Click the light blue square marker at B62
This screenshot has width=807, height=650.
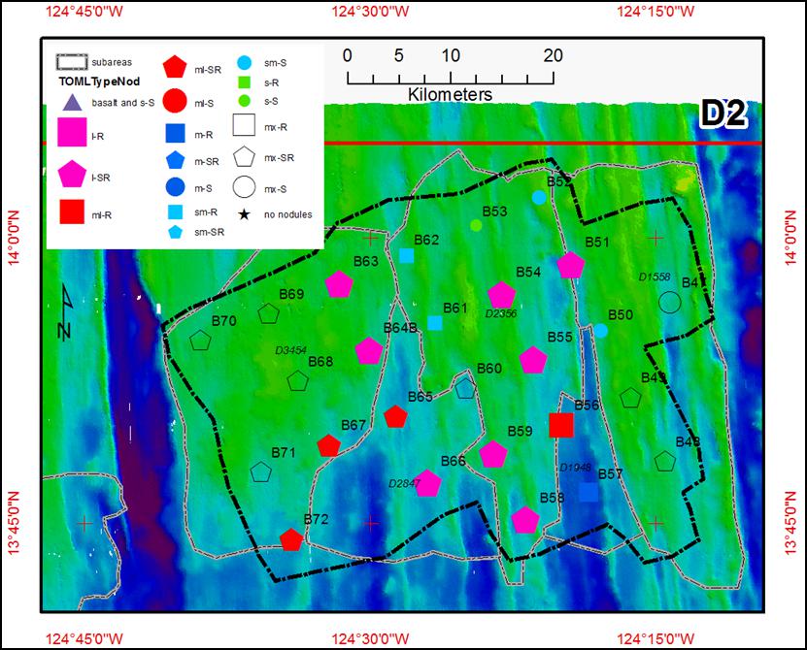pyautogui.click(x=407, y=255)
